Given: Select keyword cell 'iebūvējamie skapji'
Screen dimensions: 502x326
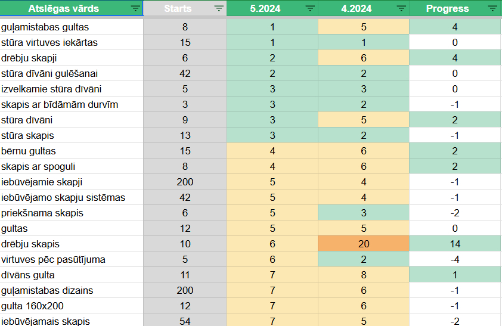Looking at the screenshot, I should [x=42, y=182].
